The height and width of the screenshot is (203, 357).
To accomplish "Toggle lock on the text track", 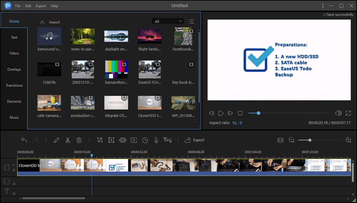I will pyautogui.click(x=14, y=193).
